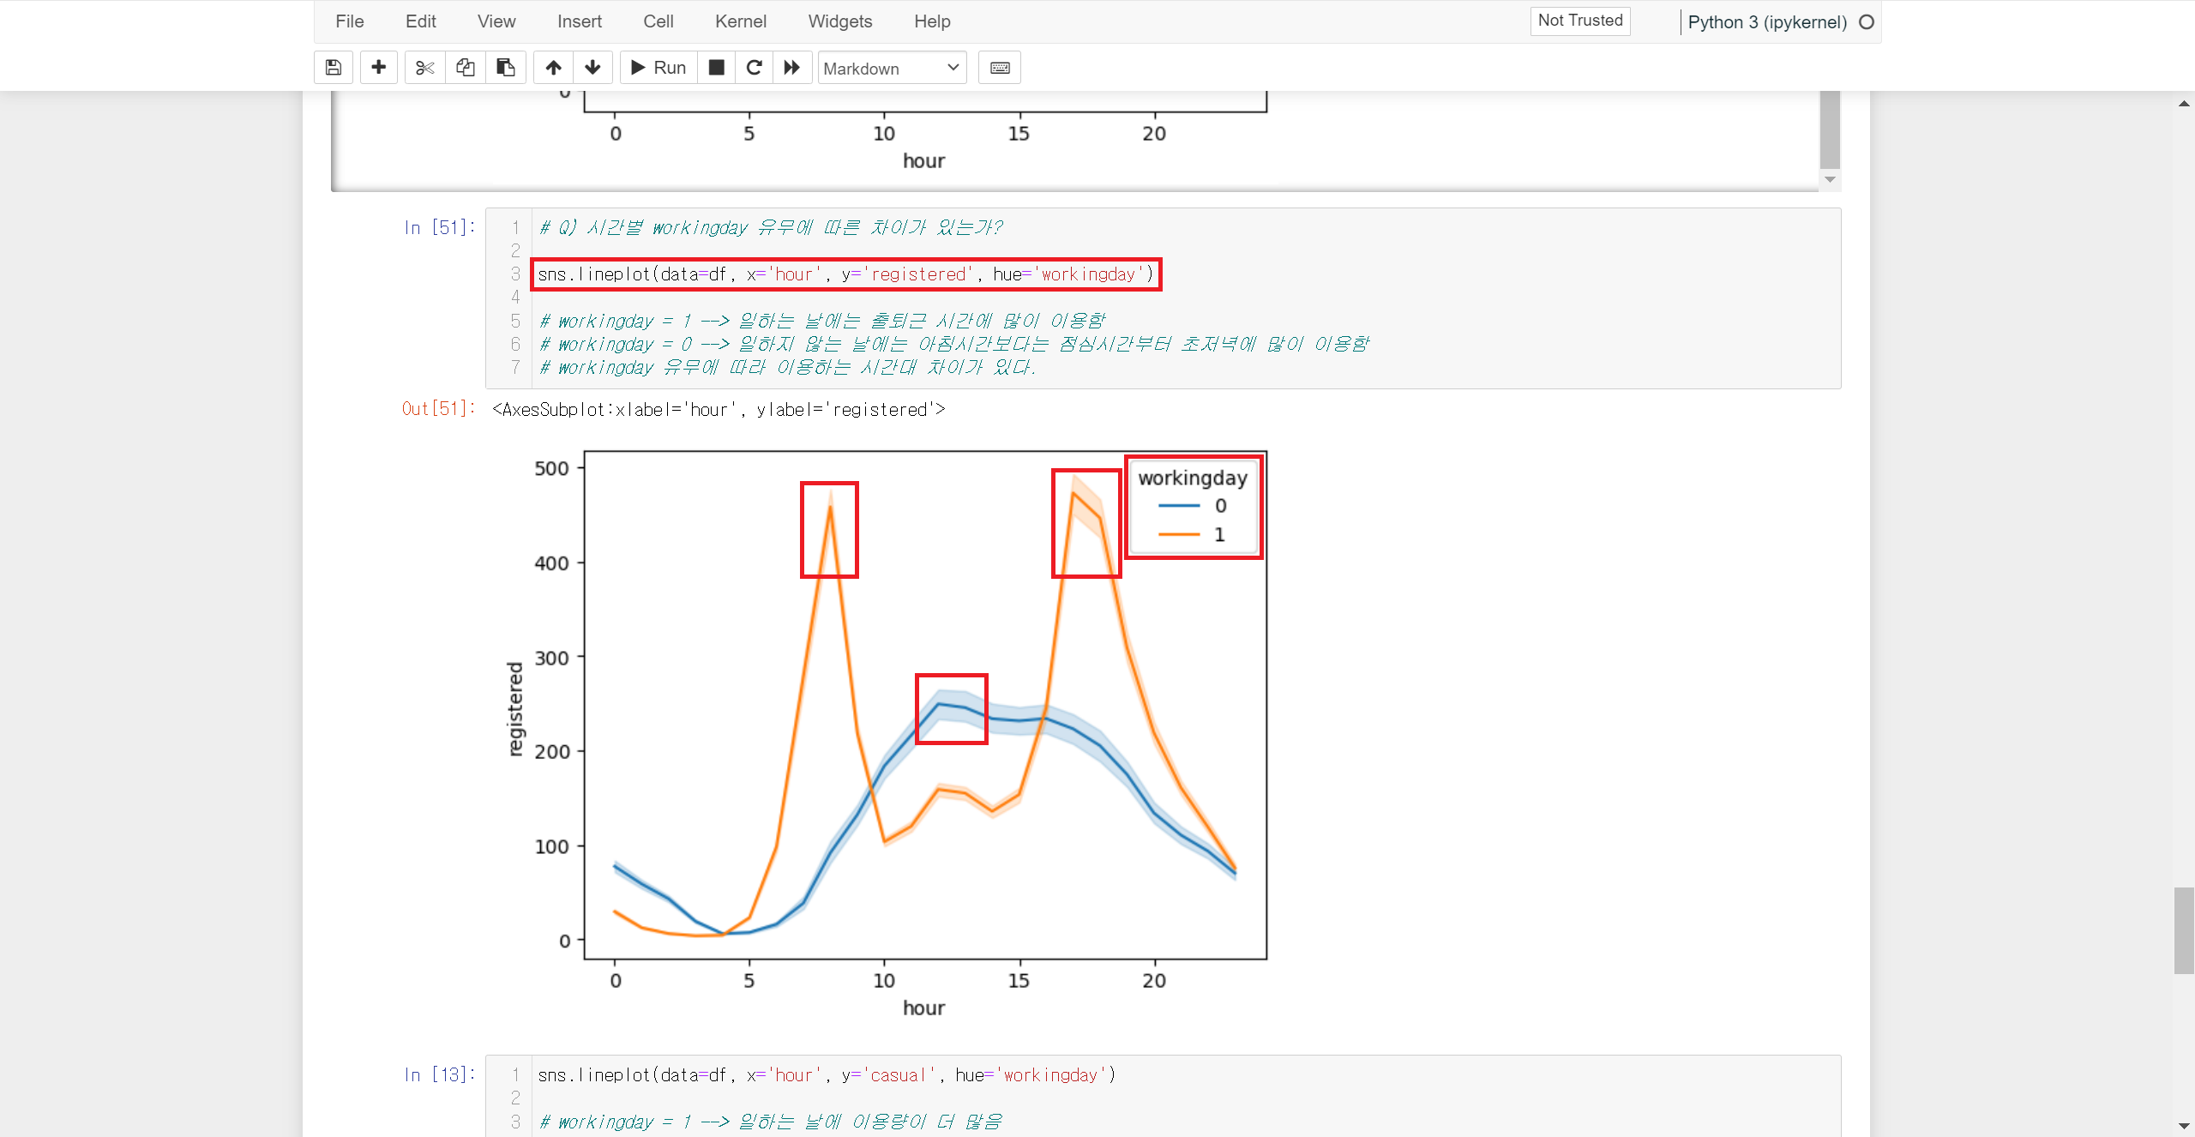Click the save and checkpoint icon
Screen dimensions: 2195x1137
[334, 68]
